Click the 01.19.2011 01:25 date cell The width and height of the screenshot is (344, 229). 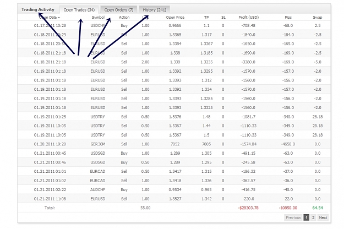coord(50,117)
